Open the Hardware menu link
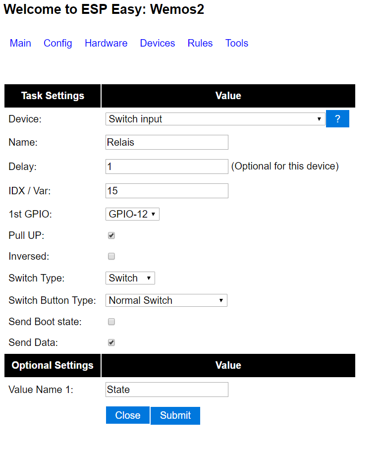The image size is (381, 451). coord(106,43)
